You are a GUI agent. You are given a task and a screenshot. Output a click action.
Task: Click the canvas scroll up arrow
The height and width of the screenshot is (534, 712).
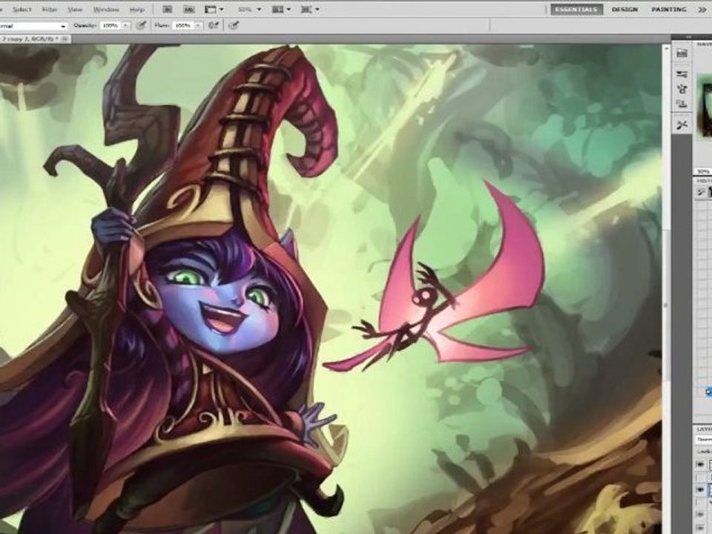point(666,47)
